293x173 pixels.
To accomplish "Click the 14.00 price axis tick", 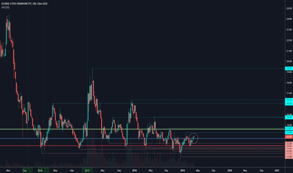I will pyautogui.click(x=289, y=125).
